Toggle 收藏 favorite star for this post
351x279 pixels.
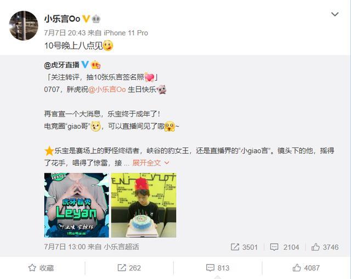point(41,268)
